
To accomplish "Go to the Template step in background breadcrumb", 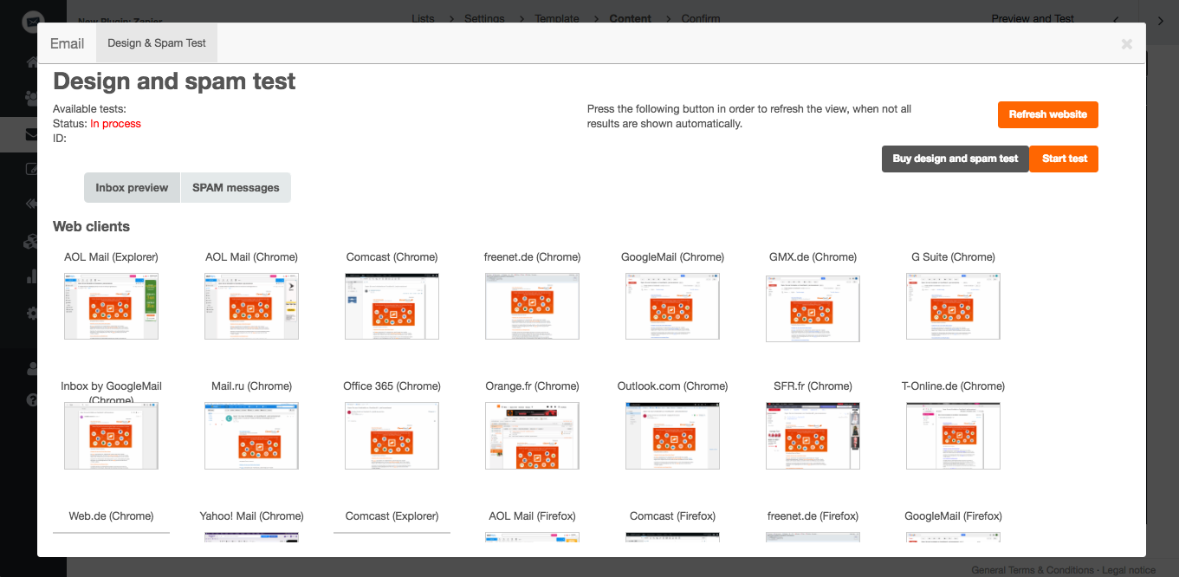I will tap(557, 18).
